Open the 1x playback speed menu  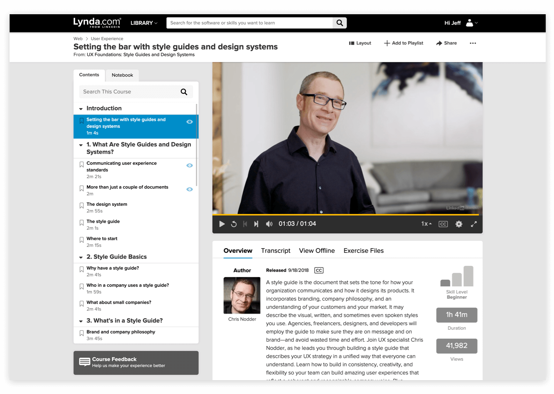tap(426, 224)
